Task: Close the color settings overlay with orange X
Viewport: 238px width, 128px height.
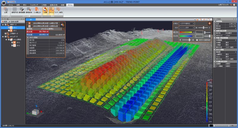Action: (209, 24)
